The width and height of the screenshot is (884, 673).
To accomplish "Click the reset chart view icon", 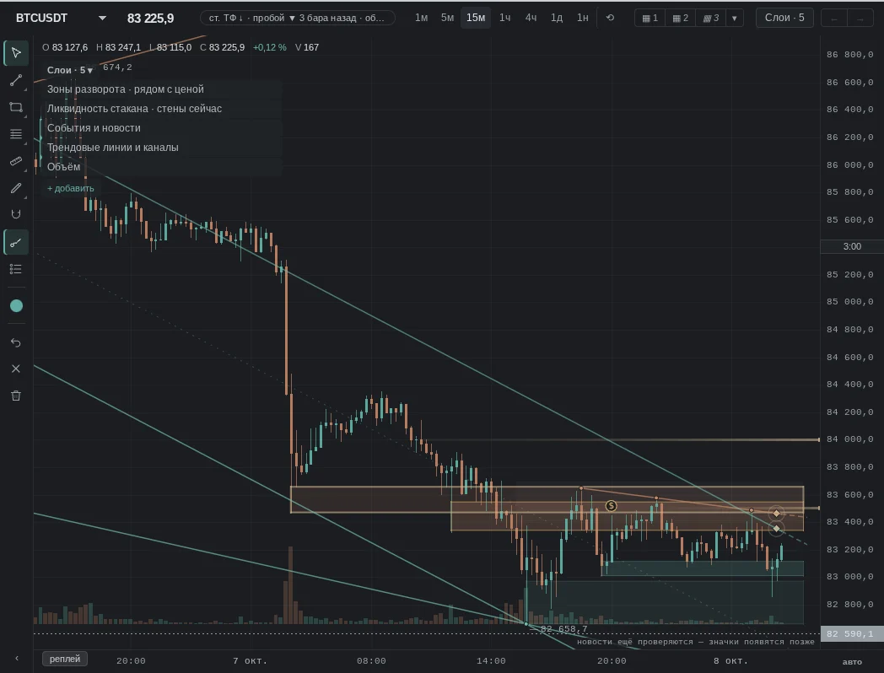I will pos(610,18).
